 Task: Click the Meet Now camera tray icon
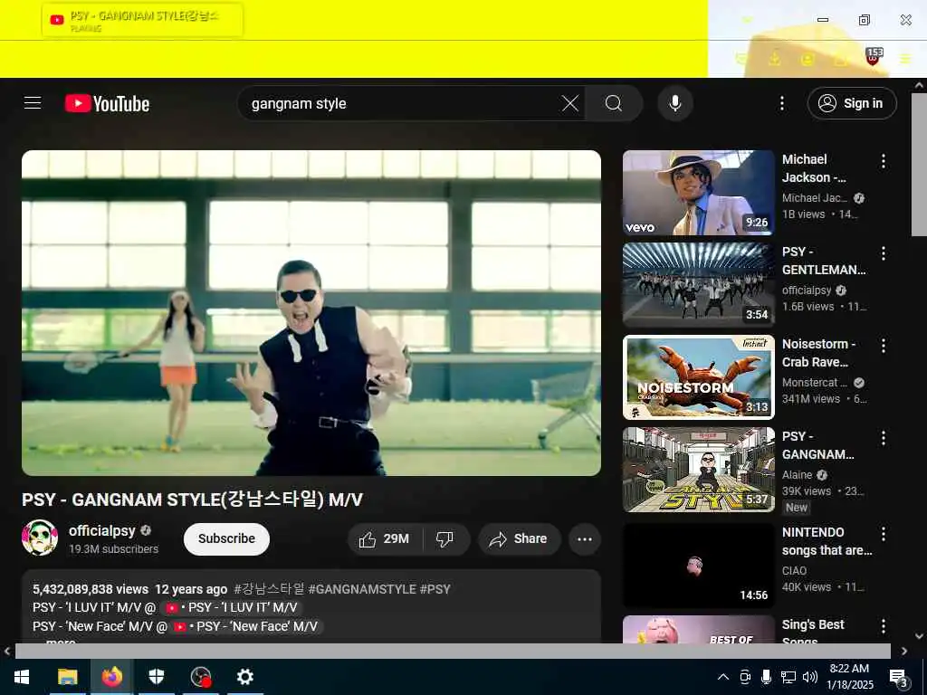pos(745,677)
